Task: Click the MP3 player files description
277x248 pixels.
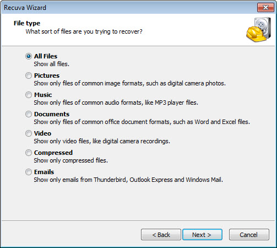Action: pos(116,103)
